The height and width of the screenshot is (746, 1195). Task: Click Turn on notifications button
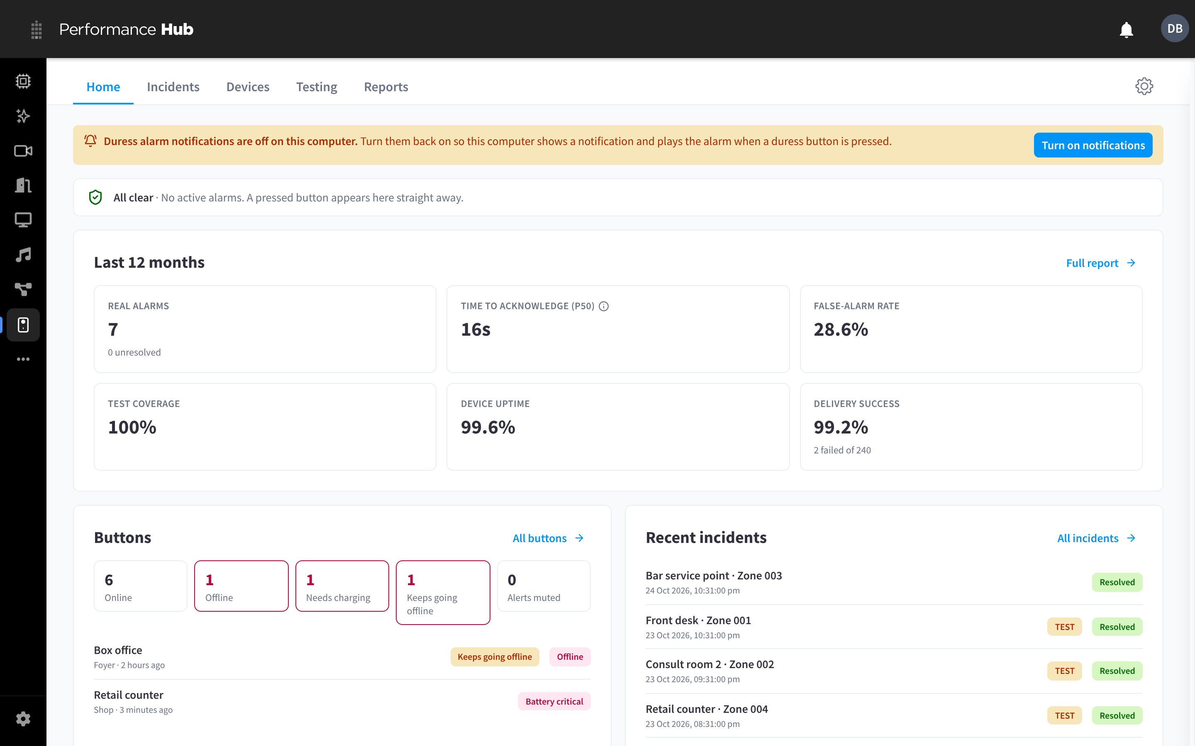tap(1093, 145)
